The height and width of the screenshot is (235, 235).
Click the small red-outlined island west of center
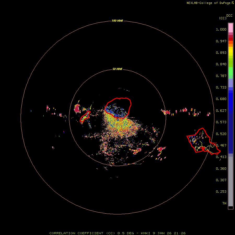85,117
